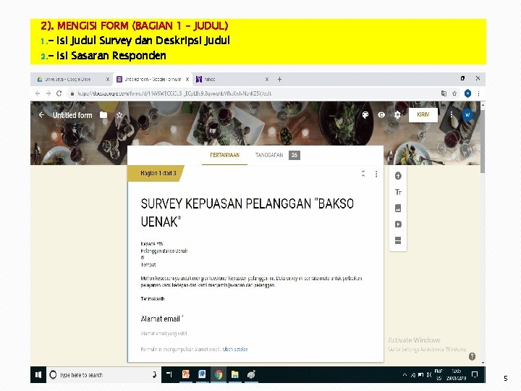The height and width of the screenshot is (391, 521).
Task: Star the Untitled form
Action: tap(119, 115)
